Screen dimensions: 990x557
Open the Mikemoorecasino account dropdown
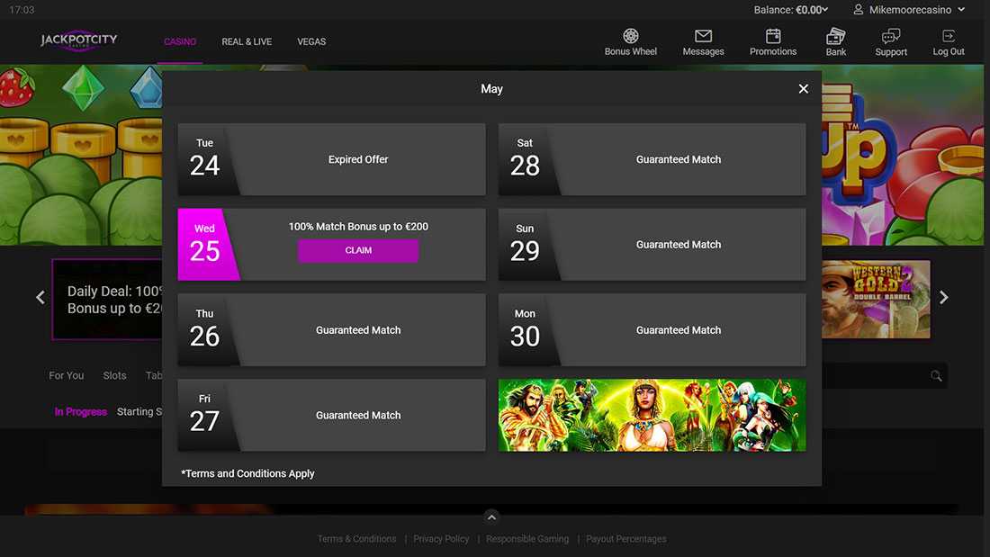909,10
